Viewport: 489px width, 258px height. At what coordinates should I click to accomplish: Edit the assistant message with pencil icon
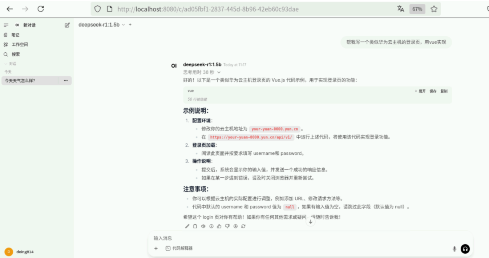(x=187, y=226)
